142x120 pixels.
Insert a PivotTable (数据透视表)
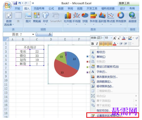pos(9,19)
